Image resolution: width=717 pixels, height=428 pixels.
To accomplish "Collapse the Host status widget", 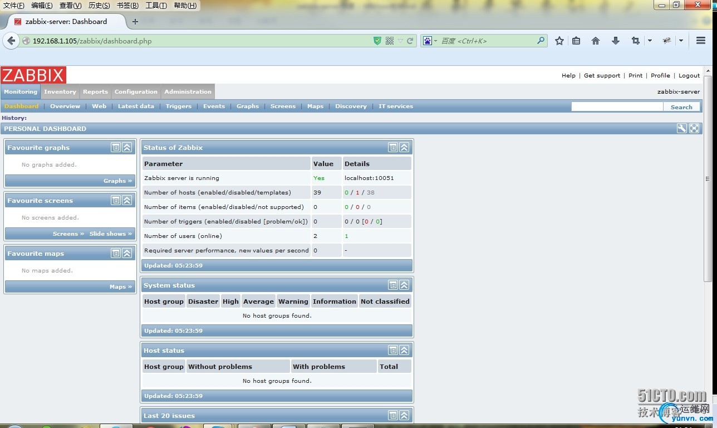I will tap(404, 350).
